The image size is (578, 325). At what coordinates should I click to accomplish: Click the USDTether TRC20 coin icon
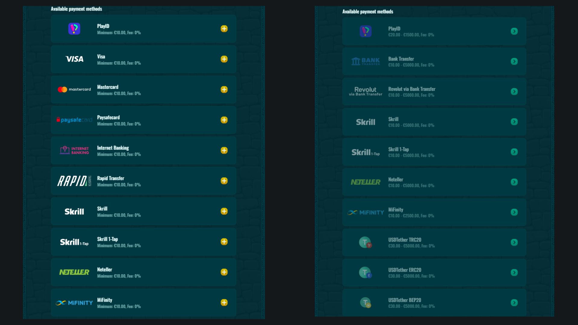pyautogui.click(x=365, y=242)
